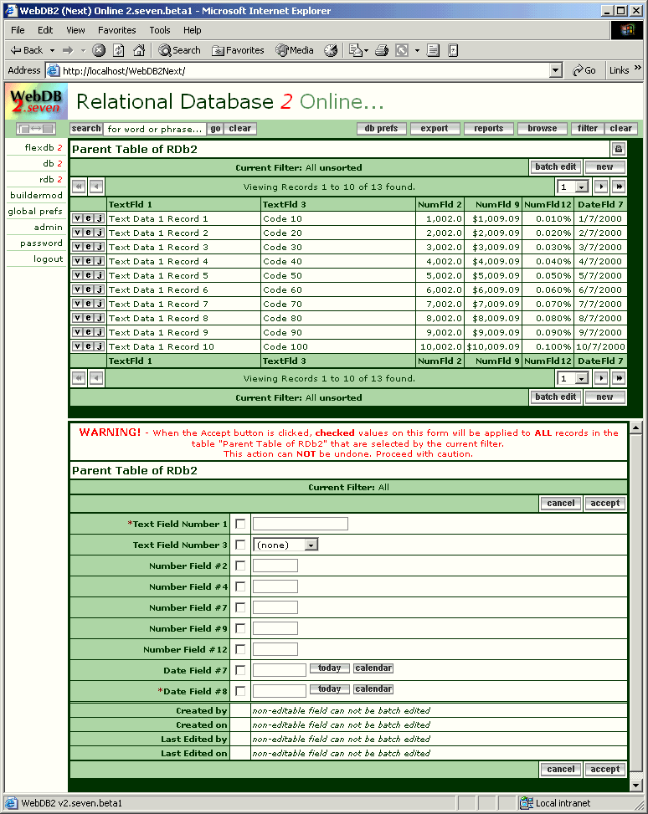Open the Help menu

[192, 30]
